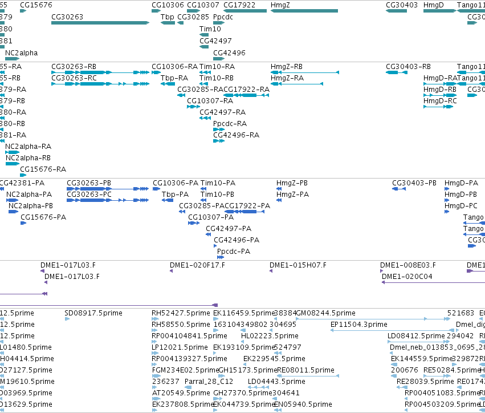Screen dimensions: 485x413
Task: Click the CG30403-RB transcript label
Action: (408, 67)
